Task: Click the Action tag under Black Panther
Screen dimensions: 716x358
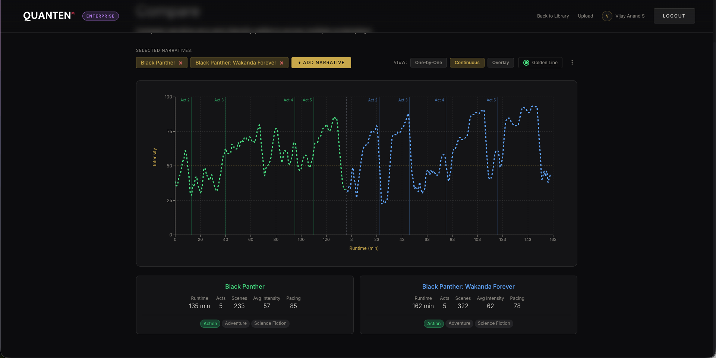Action: tap(210, 323)
